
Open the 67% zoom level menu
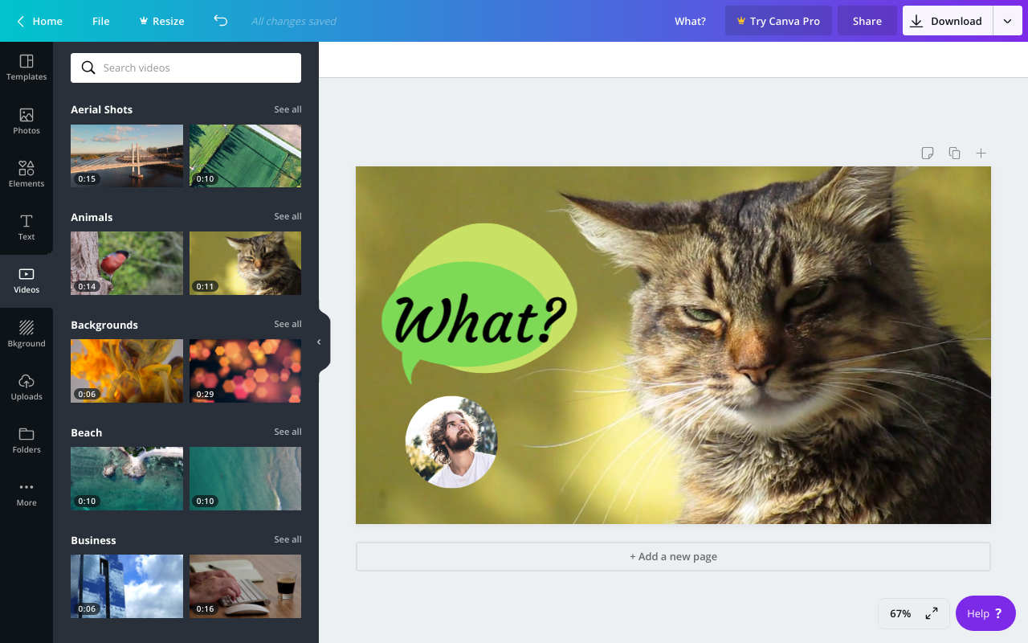[x=899, y=613]
